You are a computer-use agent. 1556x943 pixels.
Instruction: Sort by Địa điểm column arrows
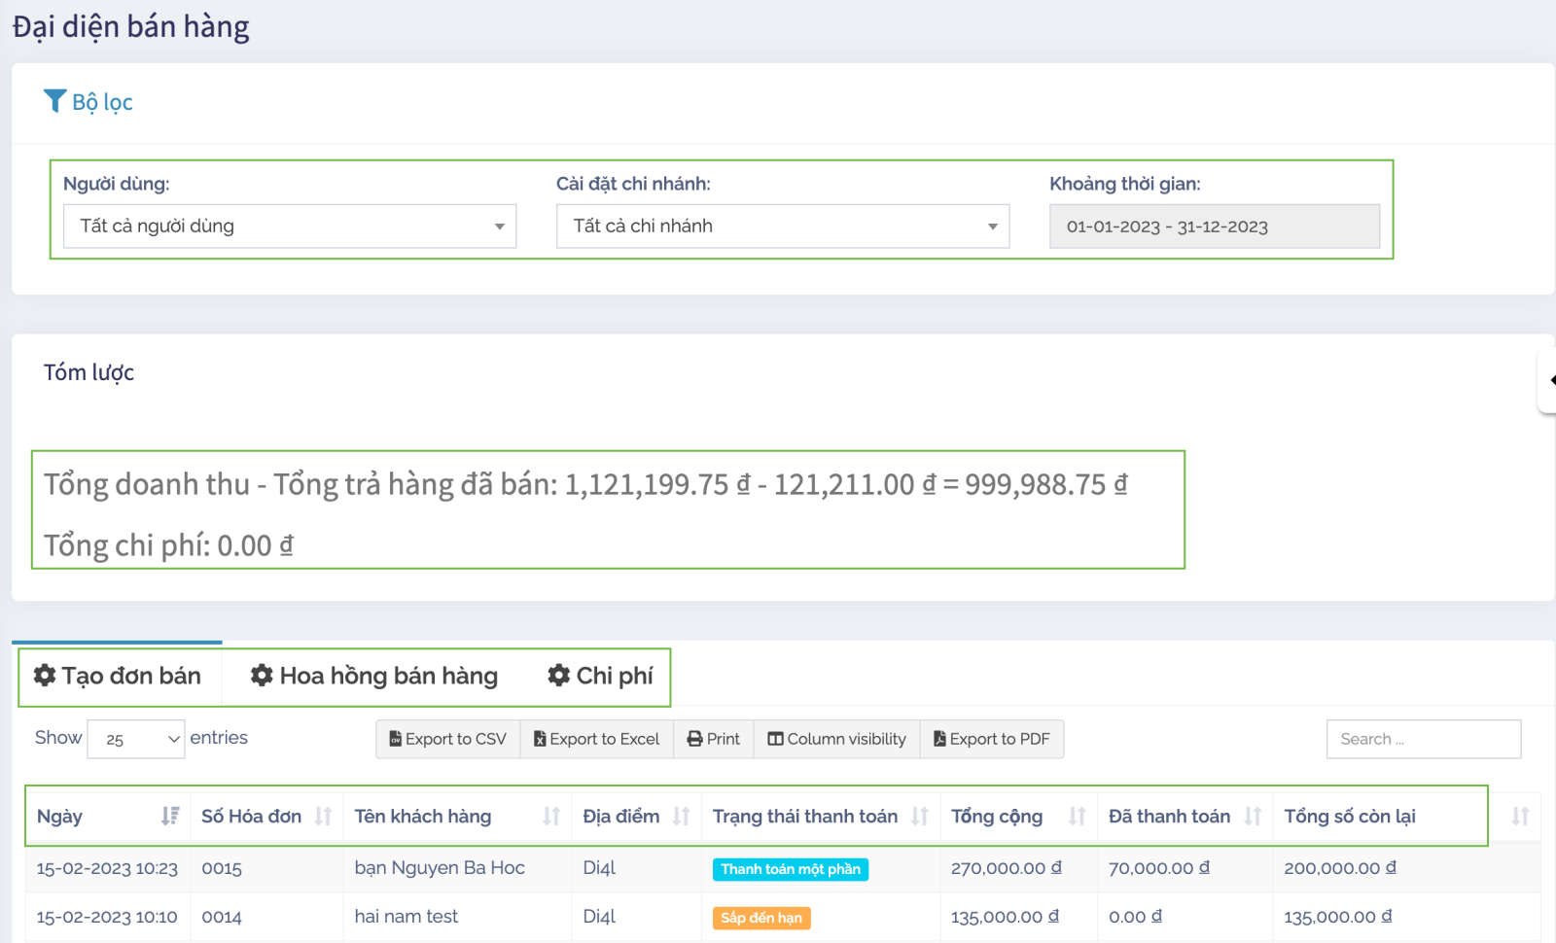681,817
